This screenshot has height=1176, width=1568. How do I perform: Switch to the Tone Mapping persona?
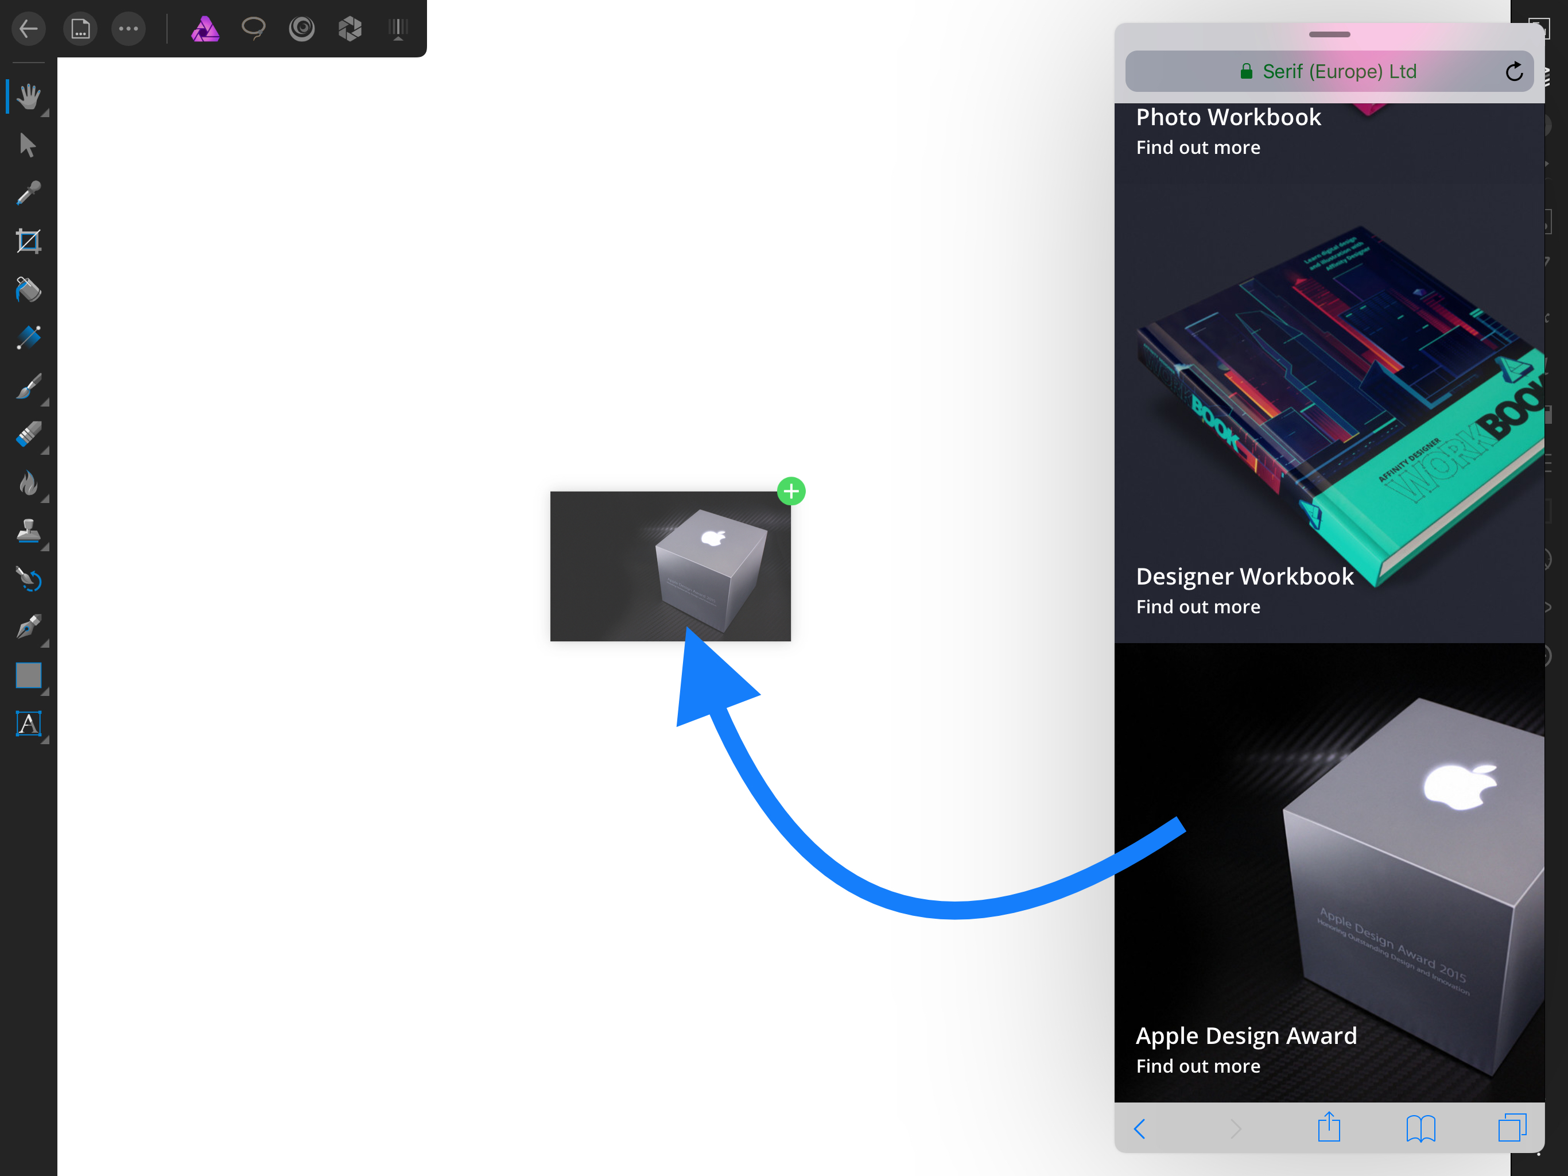(398, 29)
